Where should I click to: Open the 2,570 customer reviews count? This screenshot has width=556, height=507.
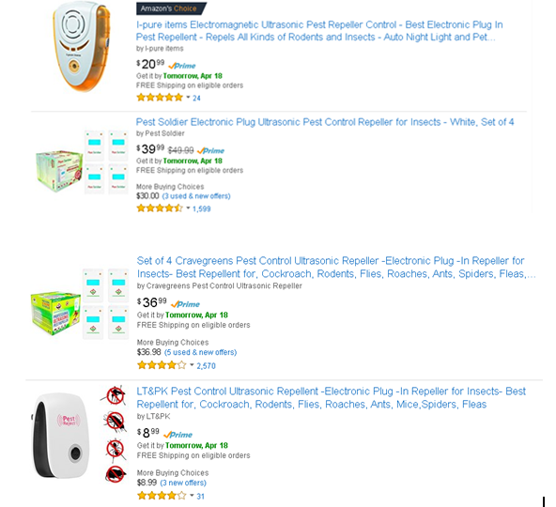tap(206, 366)
